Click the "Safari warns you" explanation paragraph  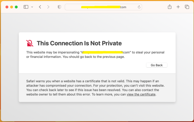click(95, 87)
